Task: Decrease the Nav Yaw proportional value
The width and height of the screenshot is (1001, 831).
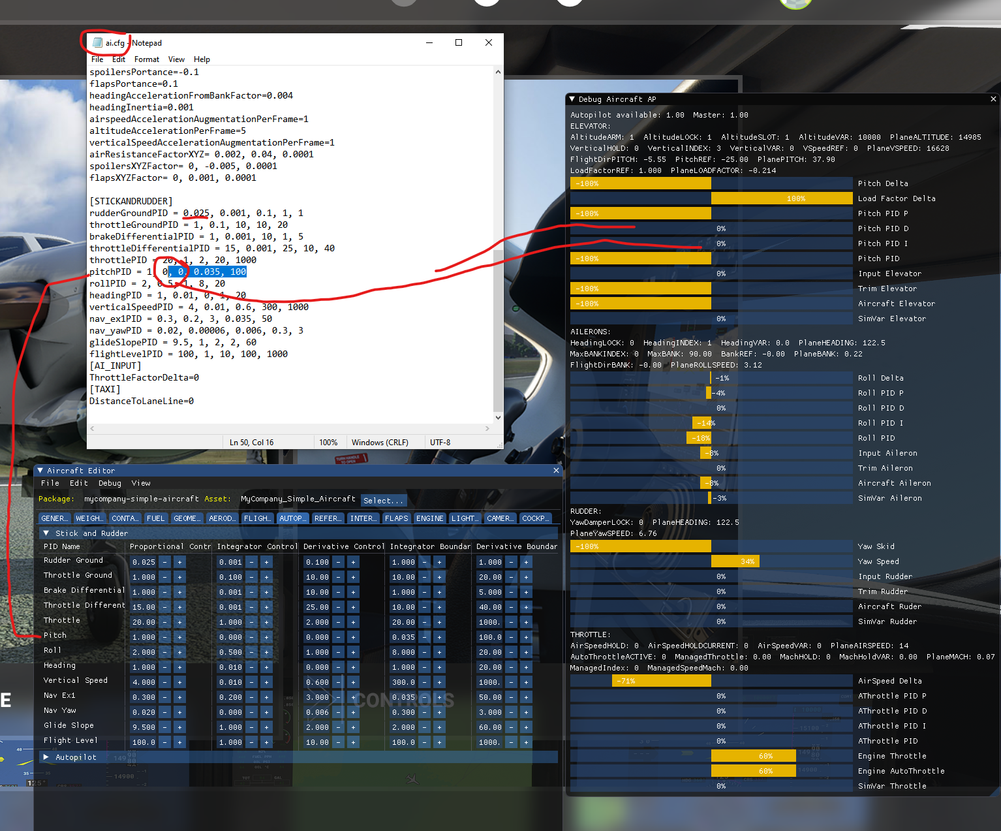Action: coord(164,712)
